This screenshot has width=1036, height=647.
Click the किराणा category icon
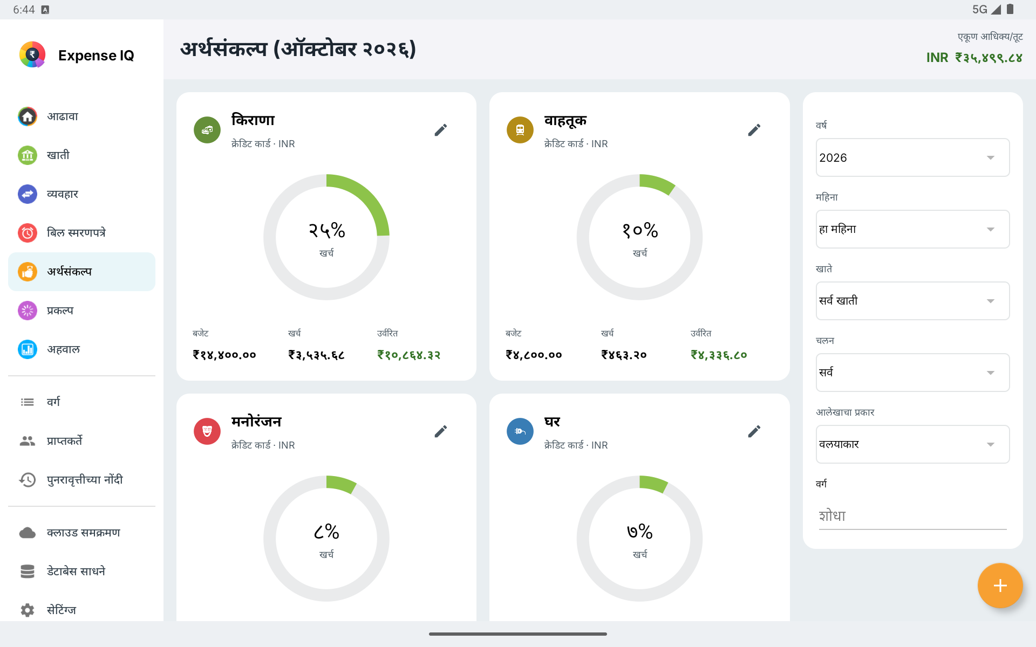point(207,130)
